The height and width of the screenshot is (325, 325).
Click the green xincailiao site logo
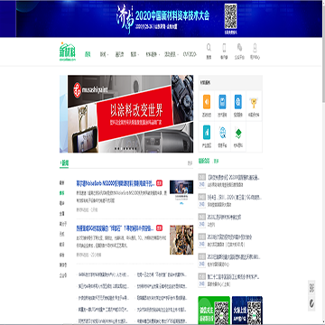coord(68,51)
